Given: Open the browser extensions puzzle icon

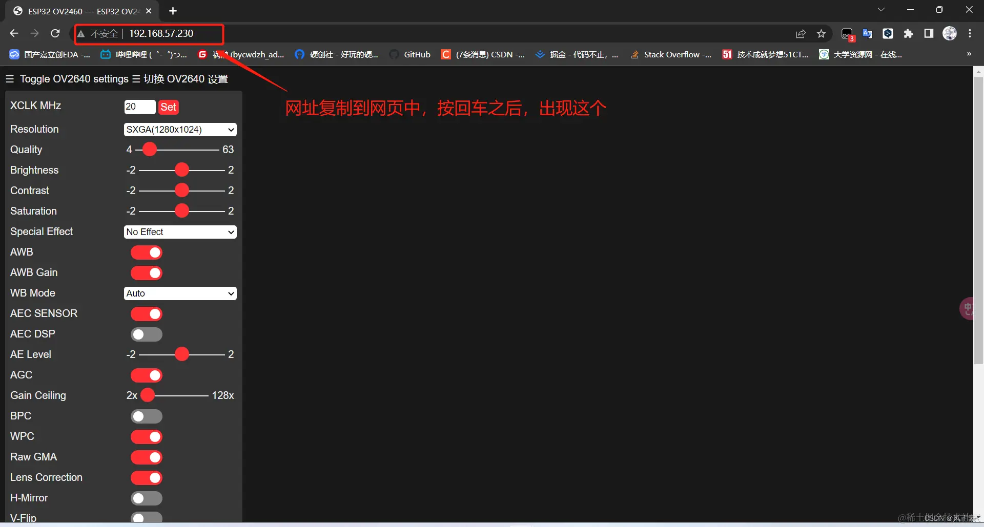Looking at the screenshot, I should point(909,33).
